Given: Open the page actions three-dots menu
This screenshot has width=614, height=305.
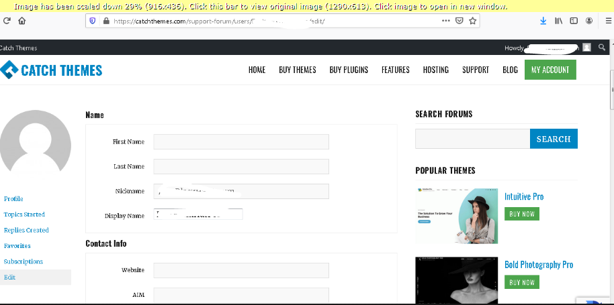Looking at the screenshot, I should [445, 21].
